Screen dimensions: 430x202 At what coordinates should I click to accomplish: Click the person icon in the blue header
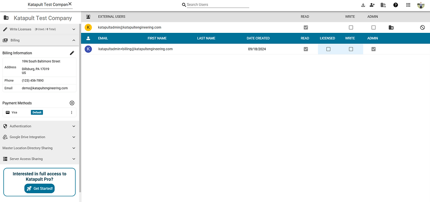pyautogui.click(x=88, y=38)
